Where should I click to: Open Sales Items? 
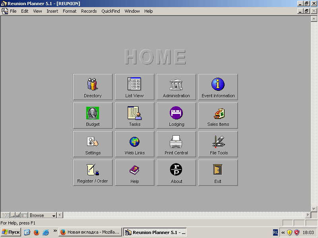(x=218, y=115)
